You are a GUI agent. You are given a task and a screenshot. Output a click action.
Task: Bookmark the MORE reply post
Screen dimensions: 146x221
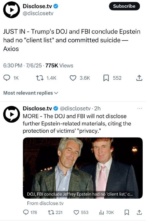pyautogui.click(x=127, y=212)
